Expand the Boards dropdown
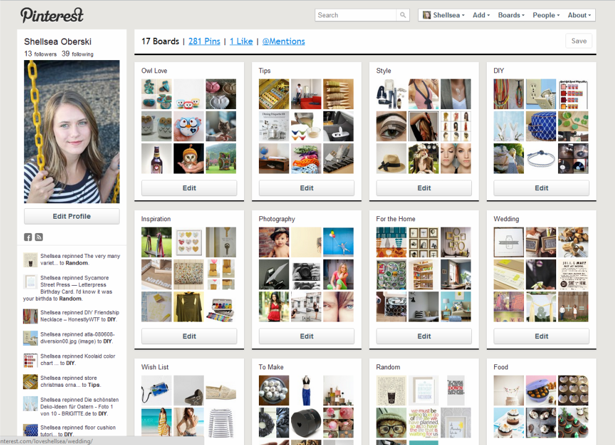Viewport: 615px width, 445px height. [x=511, y=15]
